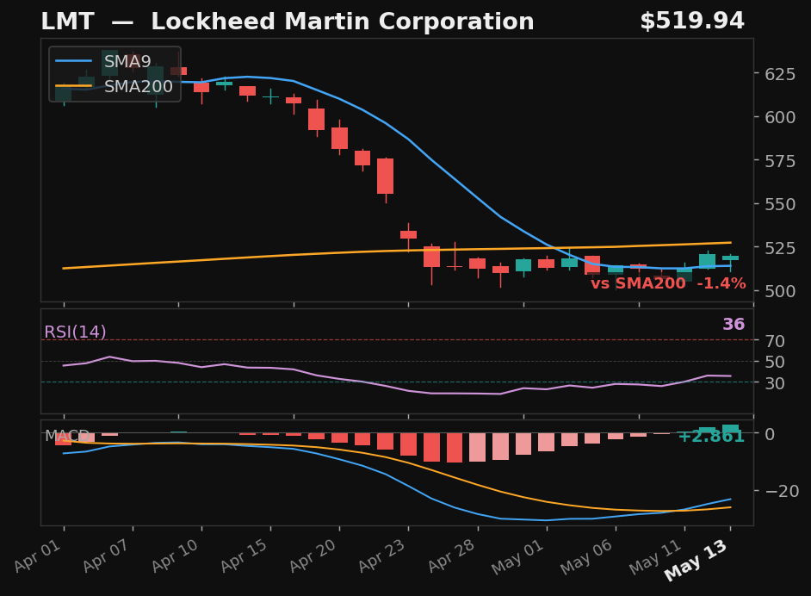Viewport: 811px width, 596px height.
Task: Click the 525 price axis label
Action: [781, 248]
